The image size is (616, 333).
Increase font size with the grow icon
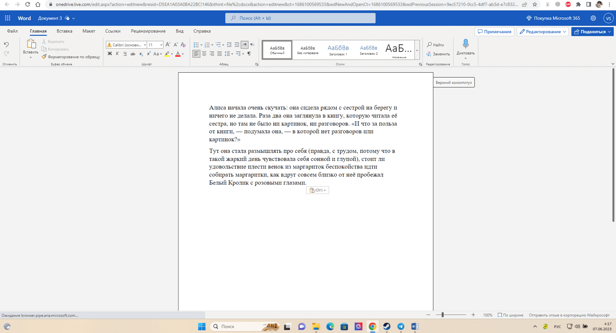(168, 45)
